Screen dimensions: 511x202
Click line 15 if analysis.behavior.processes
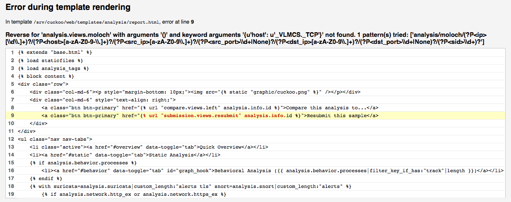click(256, 163)
